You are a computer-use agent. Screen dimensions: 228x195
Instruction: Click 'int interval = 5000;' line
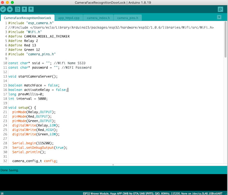pyautogui.click(x=28, y=99)
